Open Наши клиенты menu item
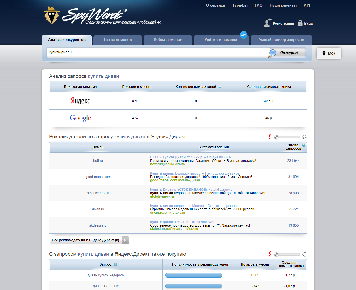 [283, 5]
